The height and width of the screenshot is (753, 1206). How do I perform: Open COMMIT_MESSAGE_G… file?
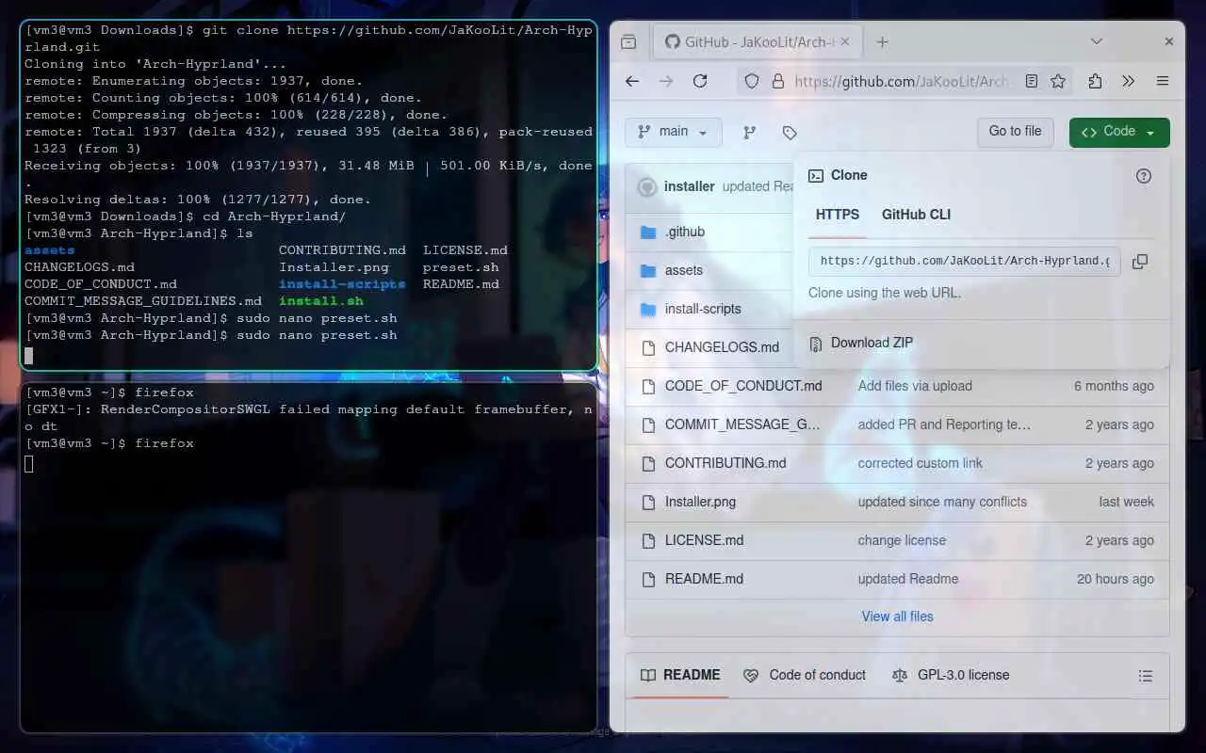(742, 425)
